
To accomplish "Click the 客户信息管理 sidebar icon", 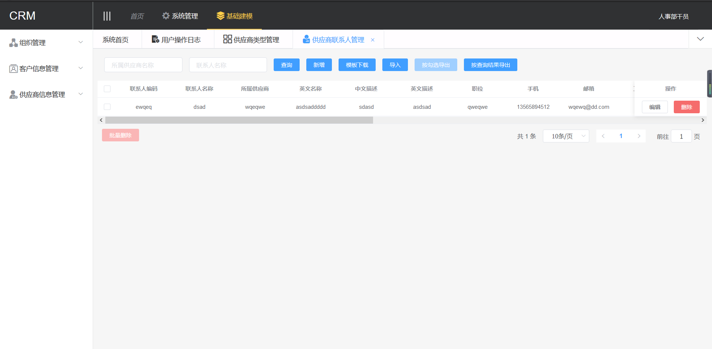I will click(13, 68).
